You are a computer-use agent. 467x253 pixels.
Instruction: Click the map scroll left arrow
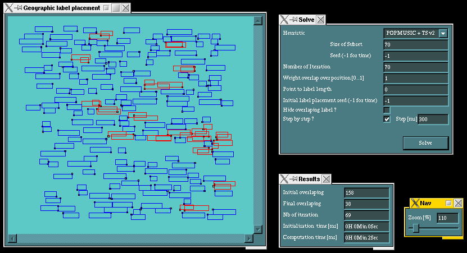12,238
